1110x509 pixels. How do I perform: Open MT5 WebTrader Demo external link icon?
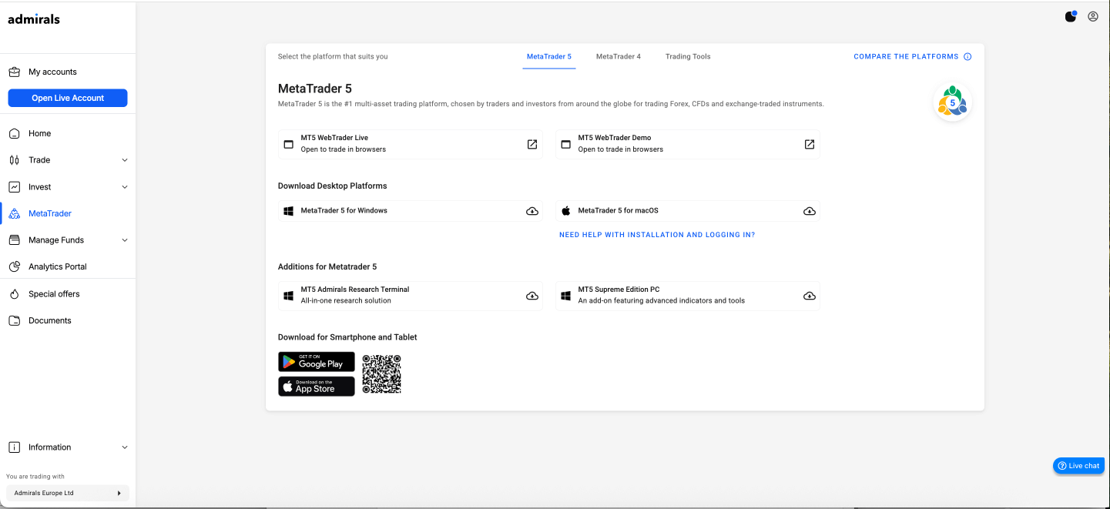point(810,144)
